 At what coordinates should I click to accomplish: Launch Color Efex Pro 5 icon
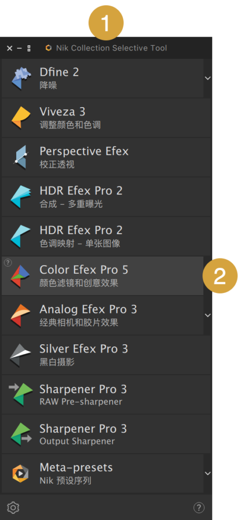[21, 276]
